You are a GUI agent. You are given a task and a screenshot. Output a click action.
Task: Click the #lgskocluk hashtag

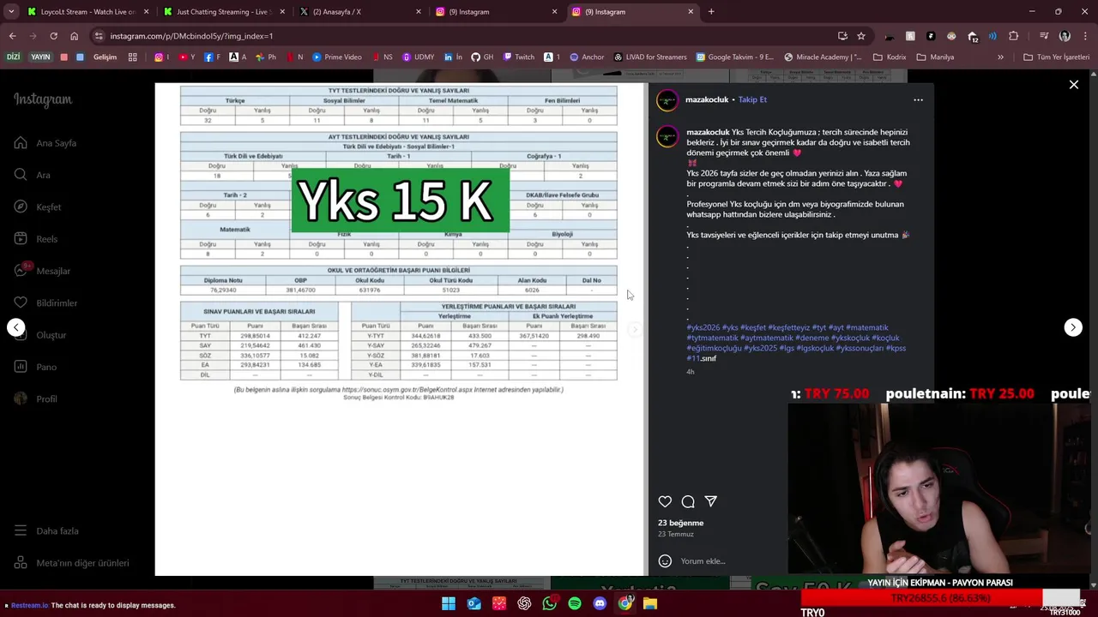pyautogui.click(x=814, y=348)
